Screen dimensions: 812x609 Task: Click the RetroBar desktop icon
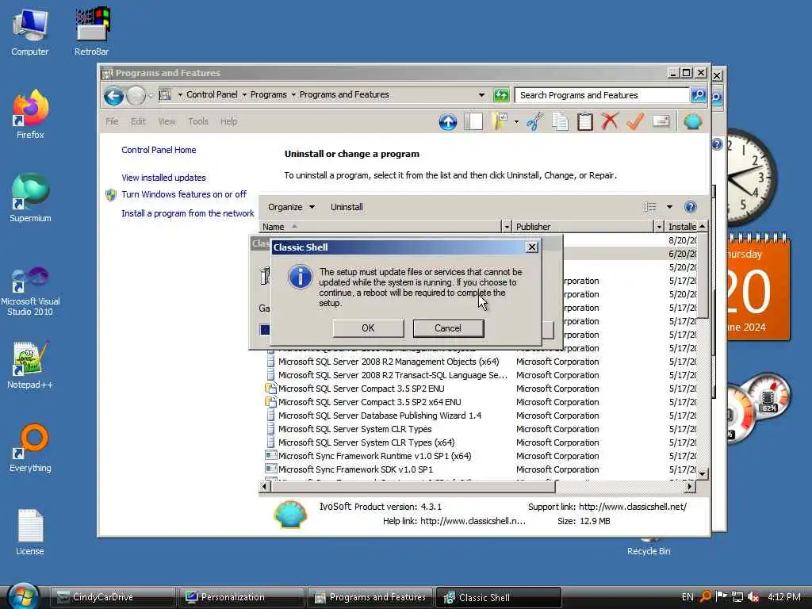(x=92, y=31)
